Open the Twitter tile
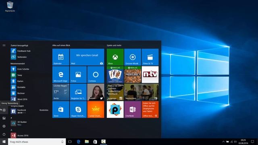Screen dimensions: 258x145 96,92
